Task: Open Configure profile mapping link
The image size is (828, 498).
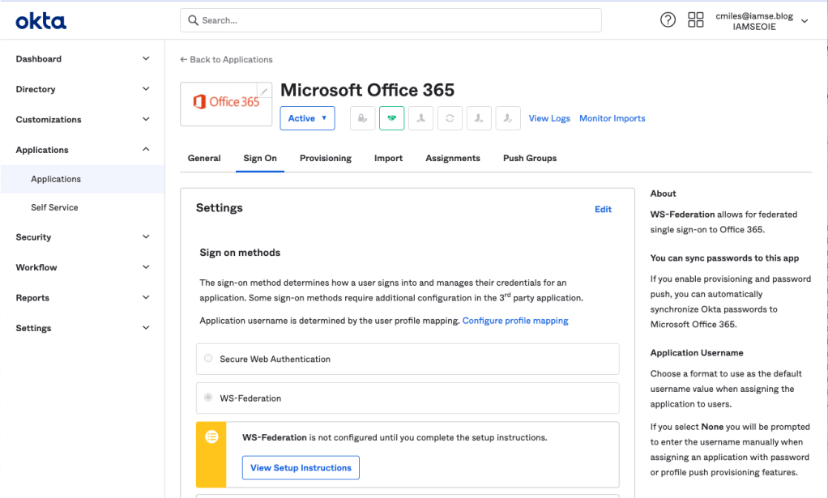Action: (515, 321)
